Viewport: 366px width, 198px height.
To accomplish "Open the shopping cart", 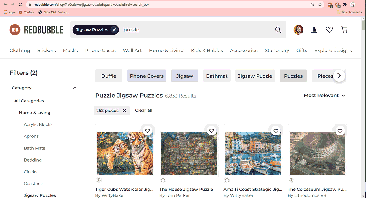I will coord(344,30).
